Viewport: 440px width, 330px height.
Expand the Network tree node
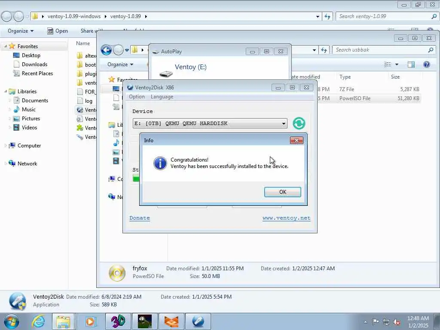click(5, 164)
